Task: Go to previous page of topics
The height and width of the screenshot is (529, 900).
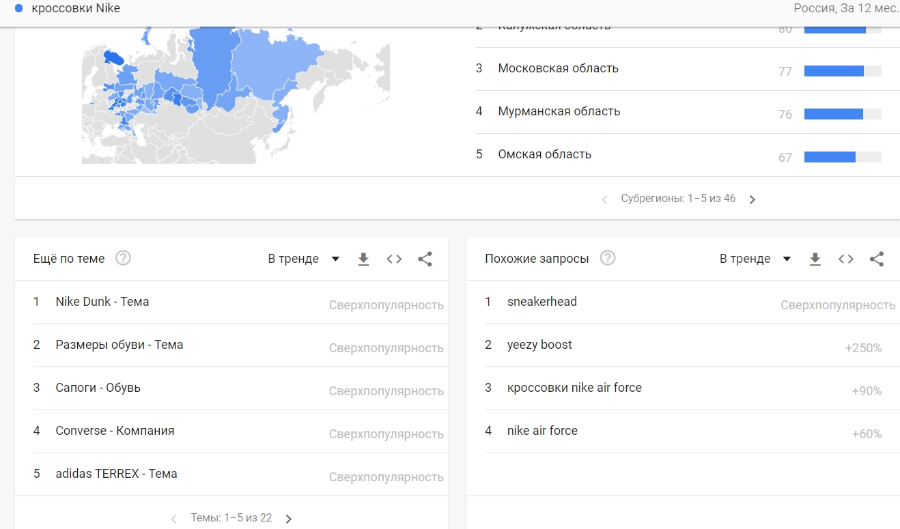Action: pos(173,519)
